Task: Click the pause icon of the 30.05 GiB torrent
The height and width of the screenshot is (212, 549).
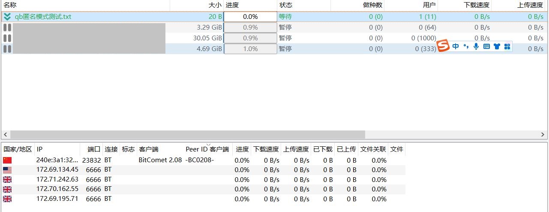Action: coord(7,38)
